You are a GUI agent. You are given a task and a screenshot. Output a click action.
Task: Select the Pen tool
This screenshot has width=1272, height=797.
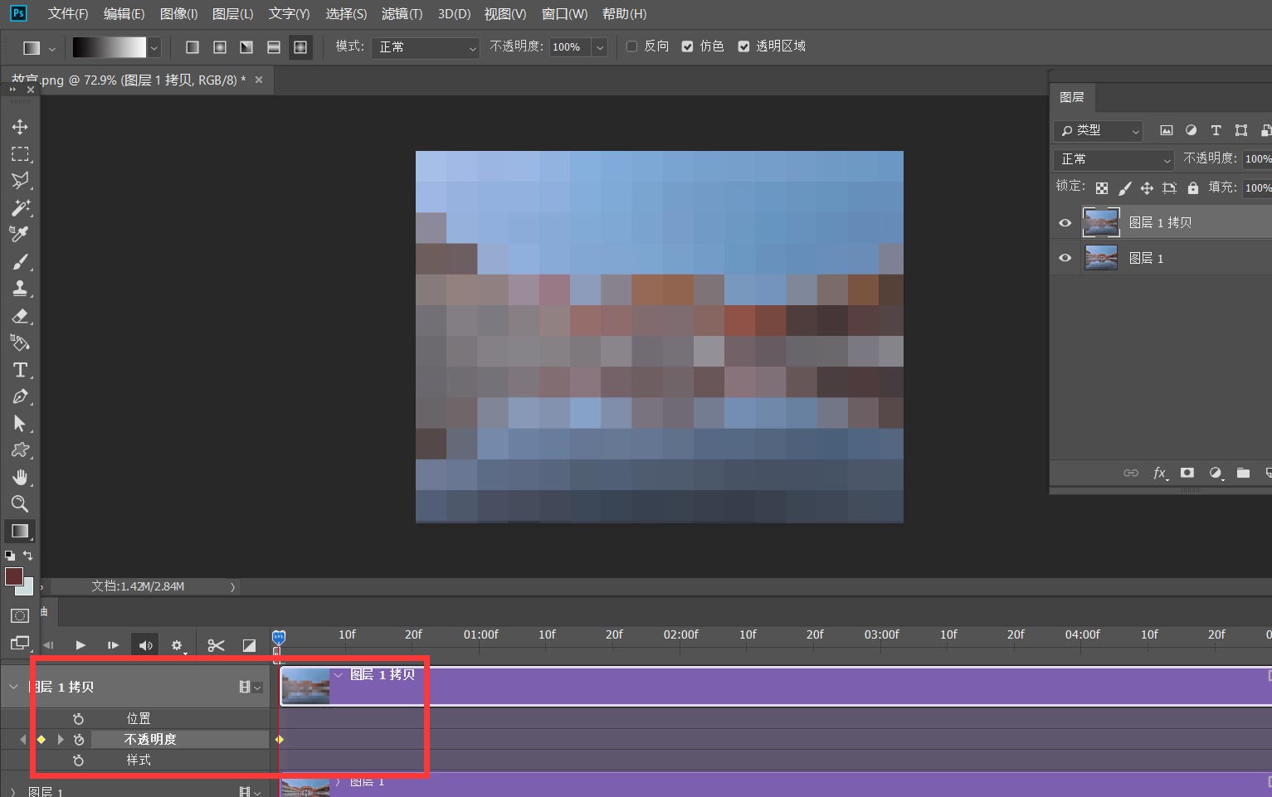[x=20, y=396]
